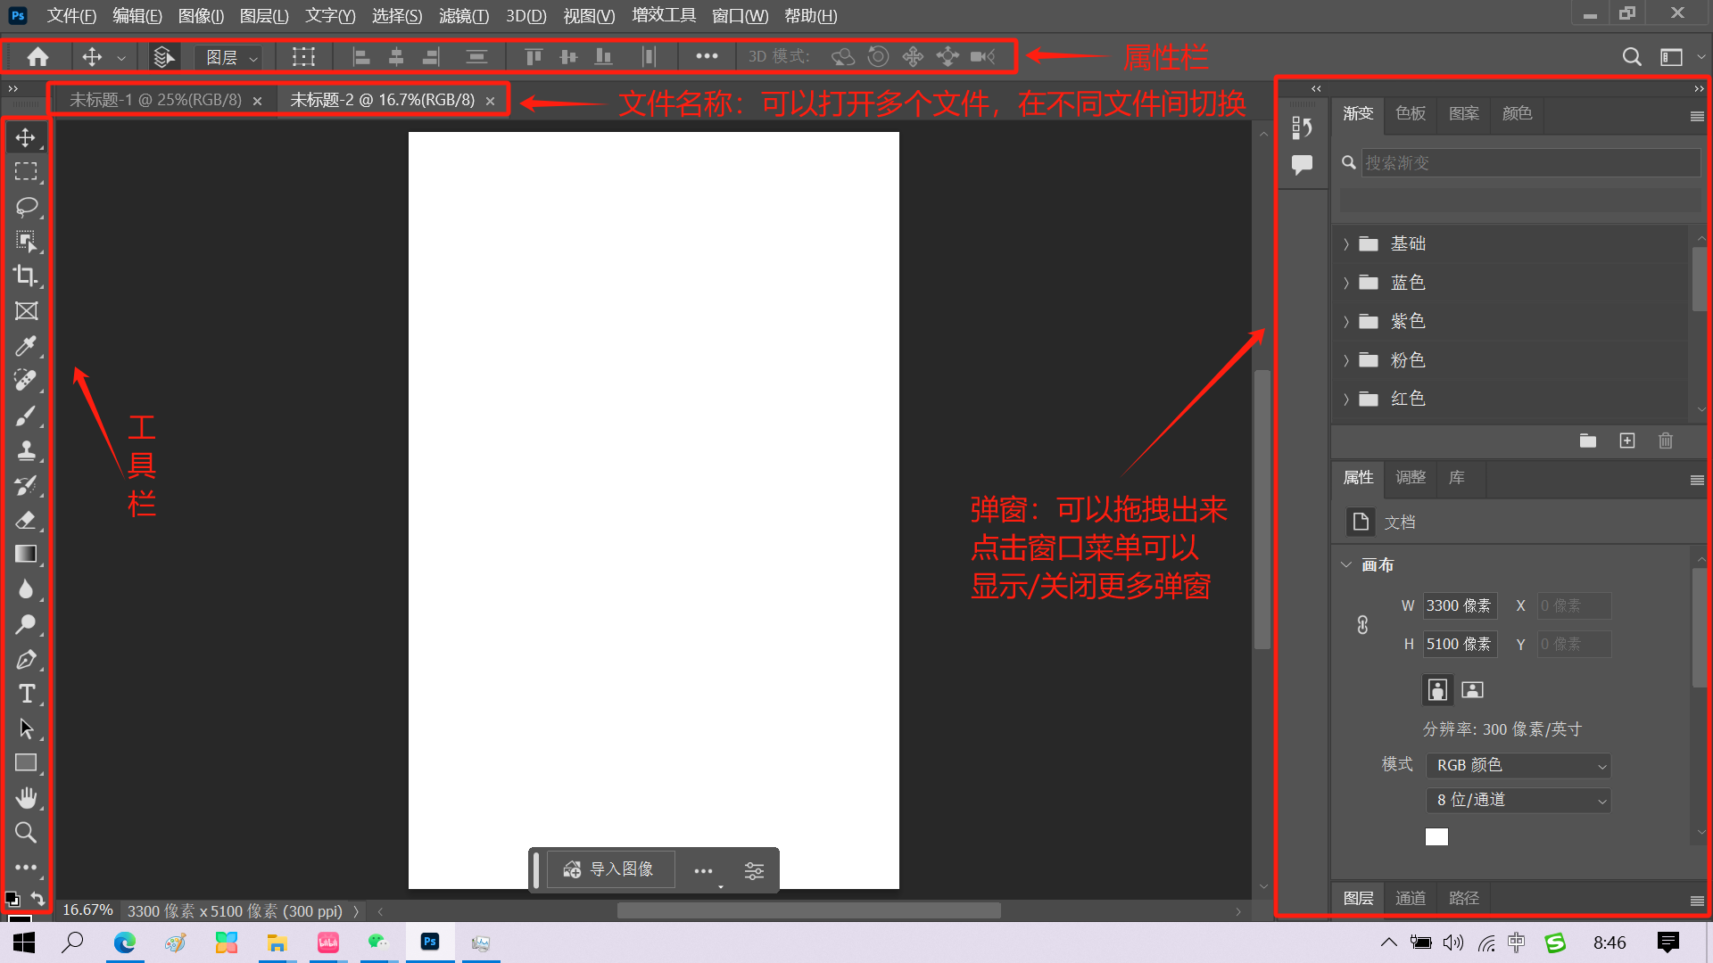Select the Eyedropper tool
1713x963 pixels.
(26, 345)
